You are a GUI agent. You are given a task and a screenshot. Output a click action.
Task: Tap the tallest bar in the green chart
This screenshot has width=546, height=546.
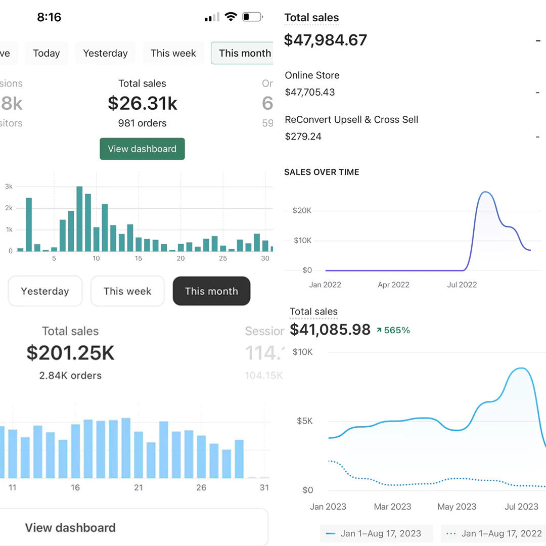(79, 218)
